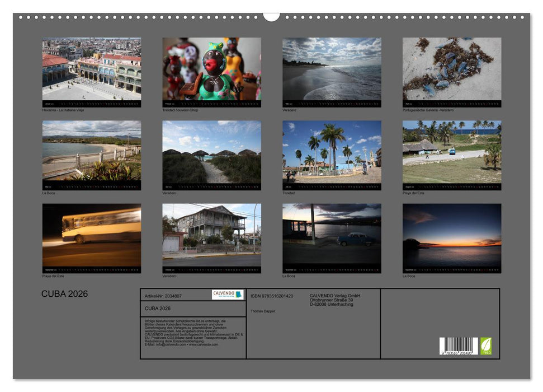Click the ISBN barcode at bottom right
Screen dimensions: 543x392
[458, 346]
